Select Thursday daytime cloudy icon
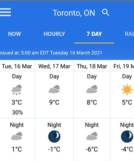Viewport: 134px width, 161px height. [92, 89]
